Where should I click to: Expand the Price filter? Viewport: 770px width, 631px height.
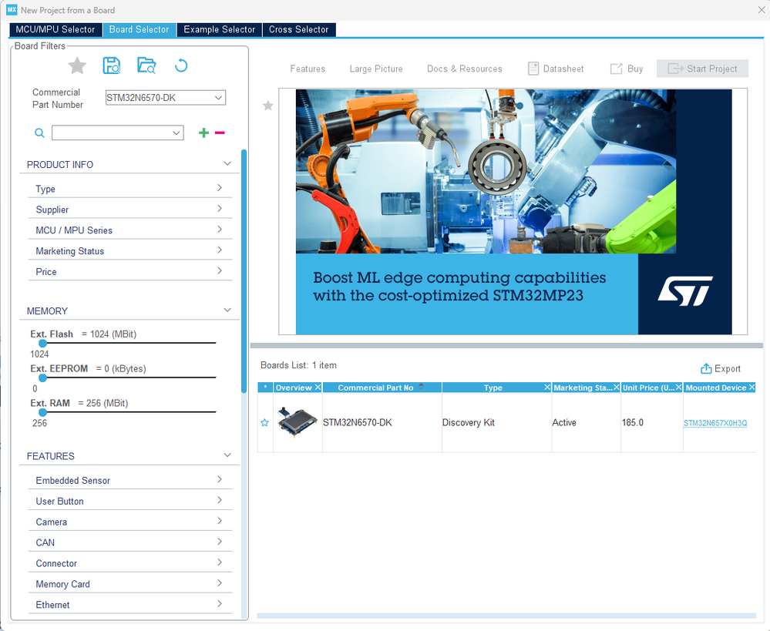[x=130, y=271]
